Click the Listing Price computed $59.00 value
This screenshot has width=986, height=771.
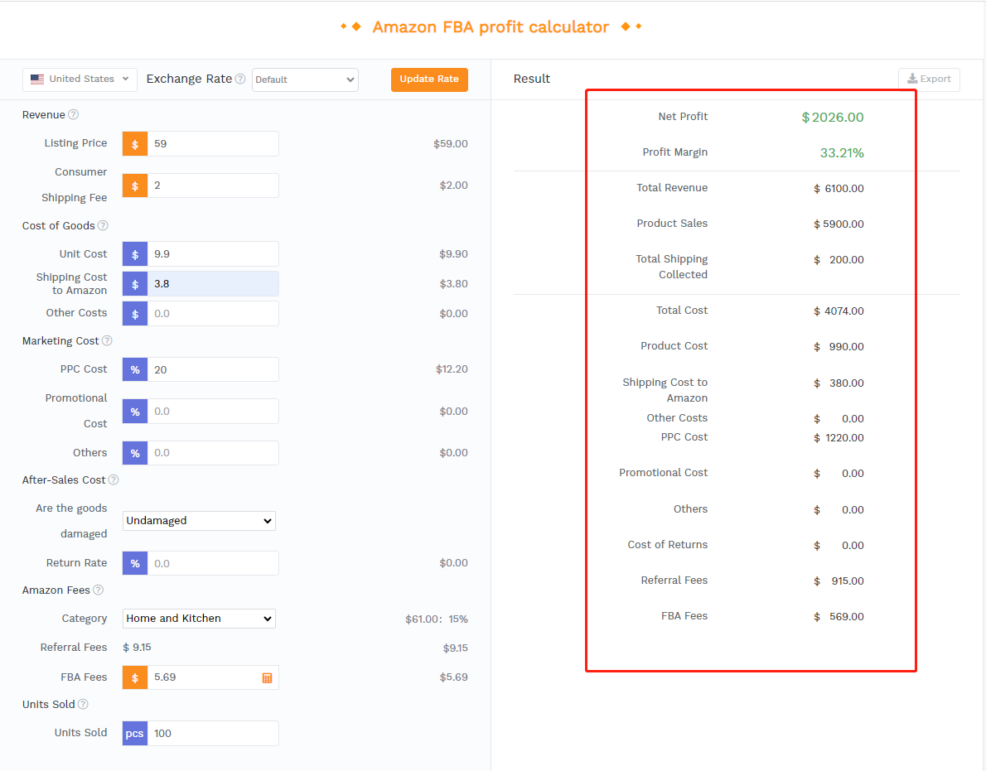pos(450,144)
